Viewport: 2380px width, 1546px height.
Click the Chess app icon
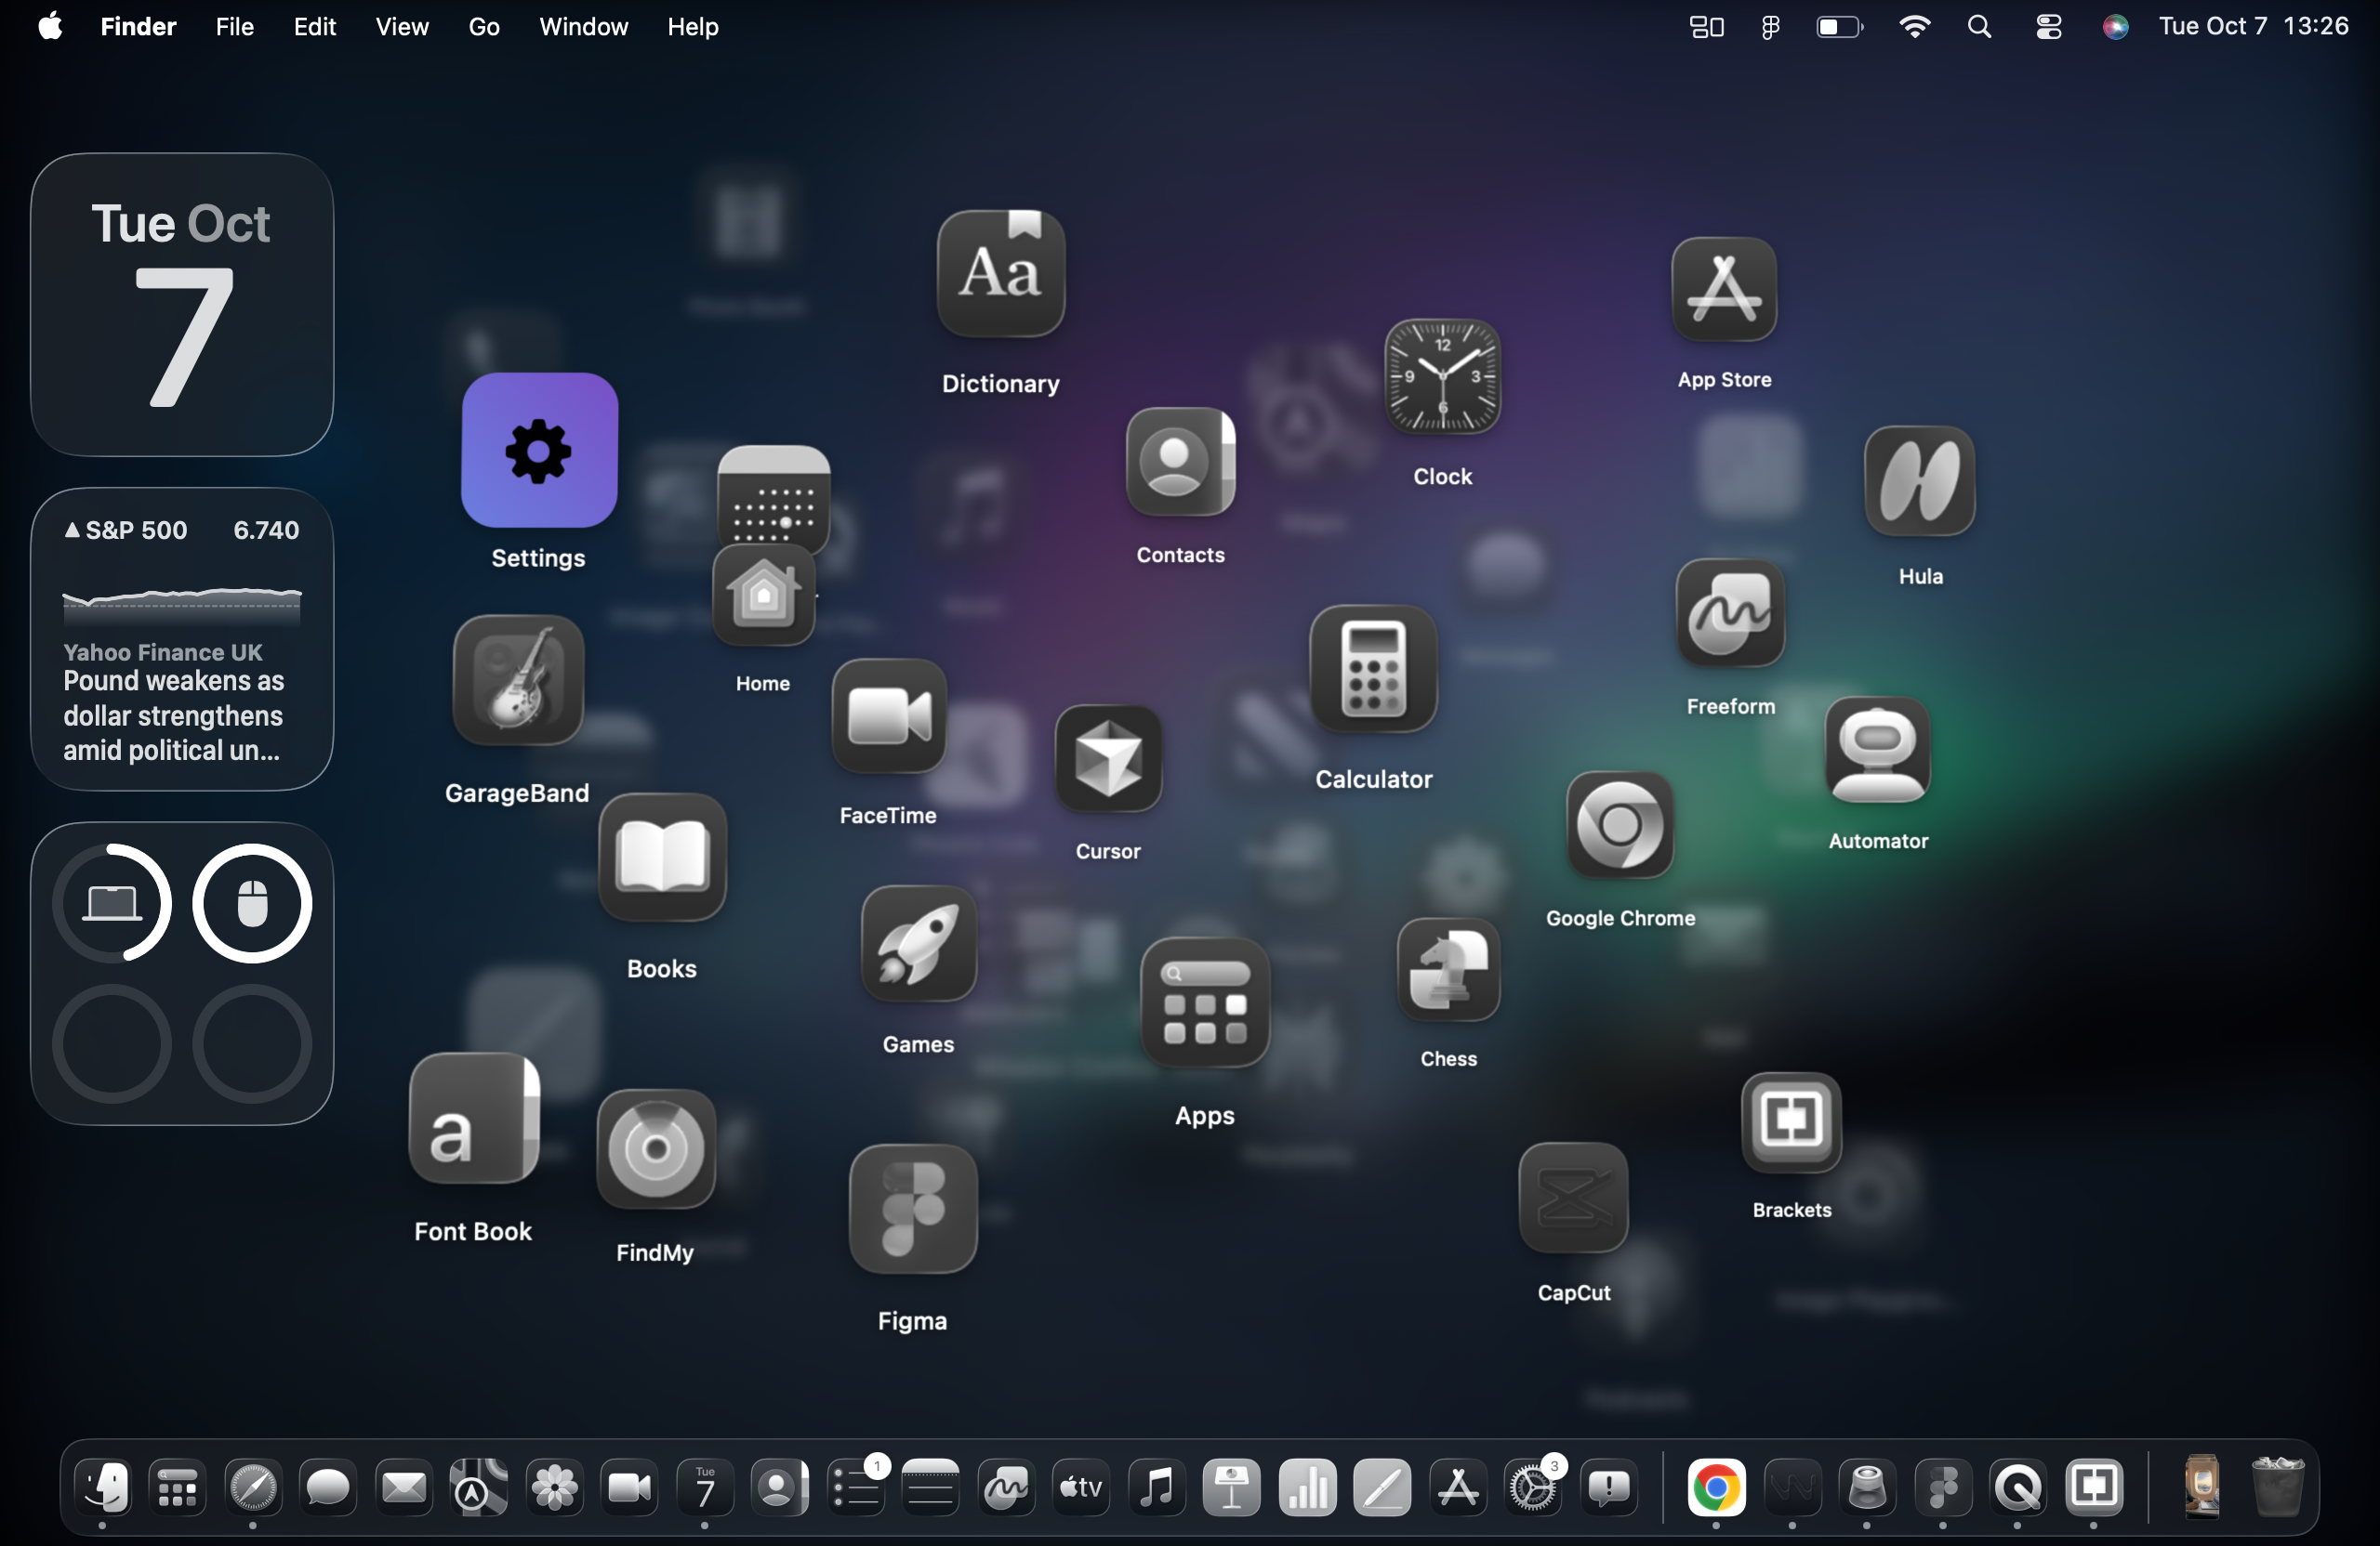pyautogui.click(x=1447, y=970)
